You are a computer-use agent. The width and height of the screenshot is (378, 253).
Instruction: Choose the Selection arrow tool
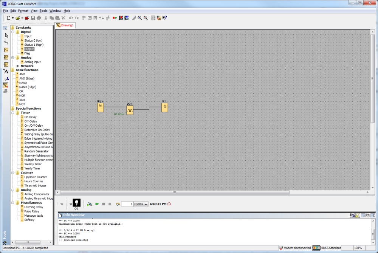6,35
